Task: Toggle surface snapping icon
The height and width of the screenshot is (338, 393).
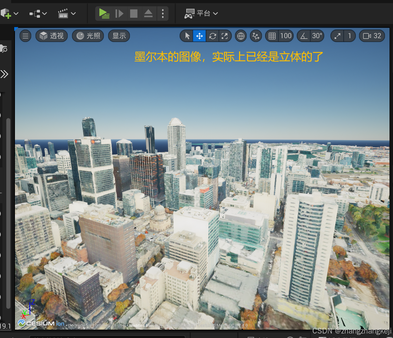Action: (256, 36)
